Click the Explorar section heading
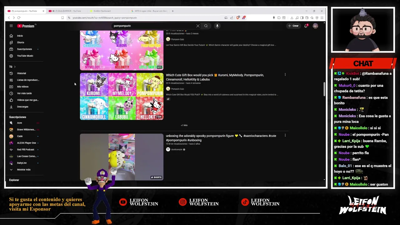400x225 pixels. [14, 180]
